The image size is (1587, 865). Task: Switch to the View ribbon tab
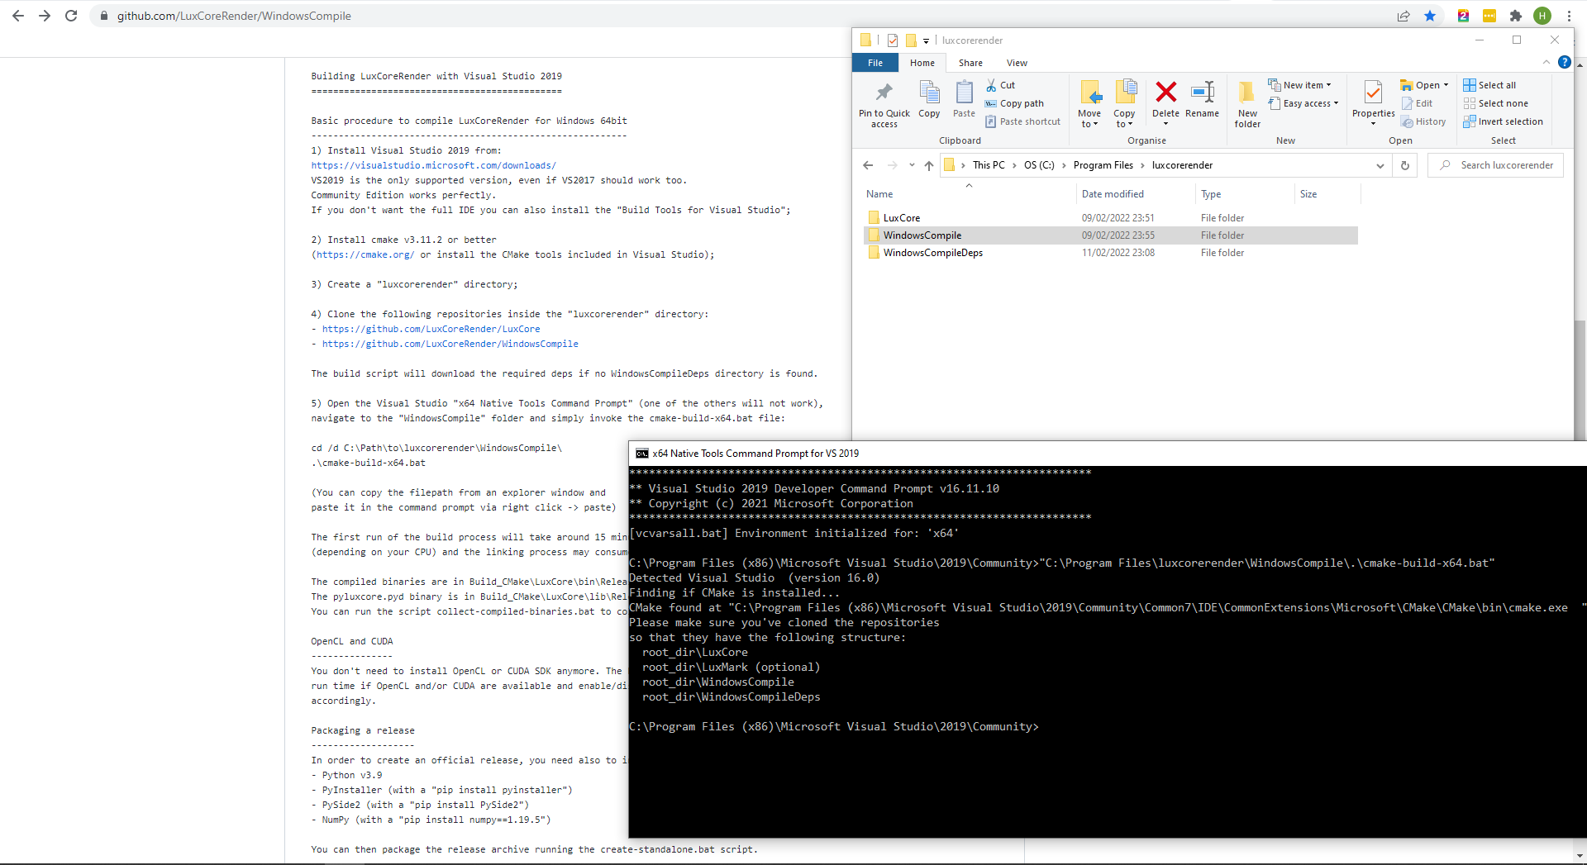(1017, 63)
